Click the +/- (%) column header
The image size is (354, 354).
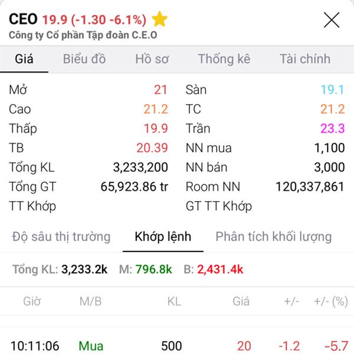(330, 301)
